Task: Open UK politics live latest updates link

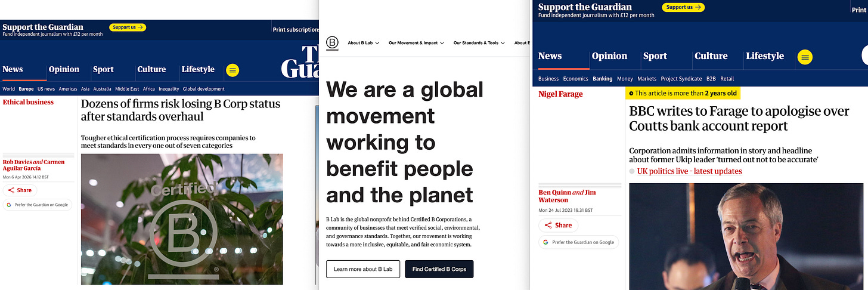Action: (689, 171)
